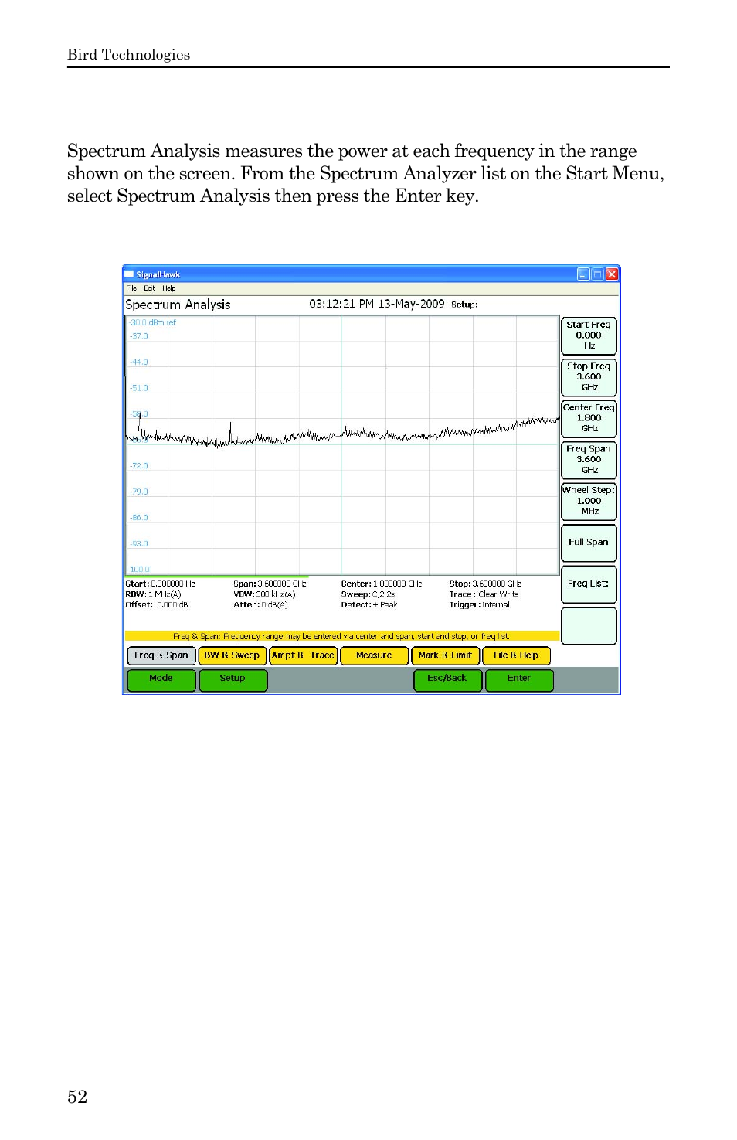
Task: Click the -30.0 dBm ref label
Action: [x=152, y=323]
